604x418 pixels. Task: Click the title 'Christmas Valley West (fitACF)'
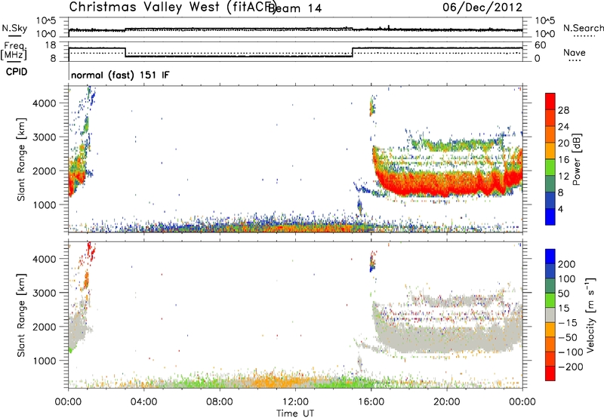[x=172, y=8]
